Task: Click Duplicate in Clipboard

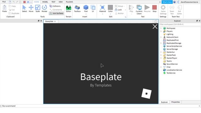Action: tap(14, 13)
